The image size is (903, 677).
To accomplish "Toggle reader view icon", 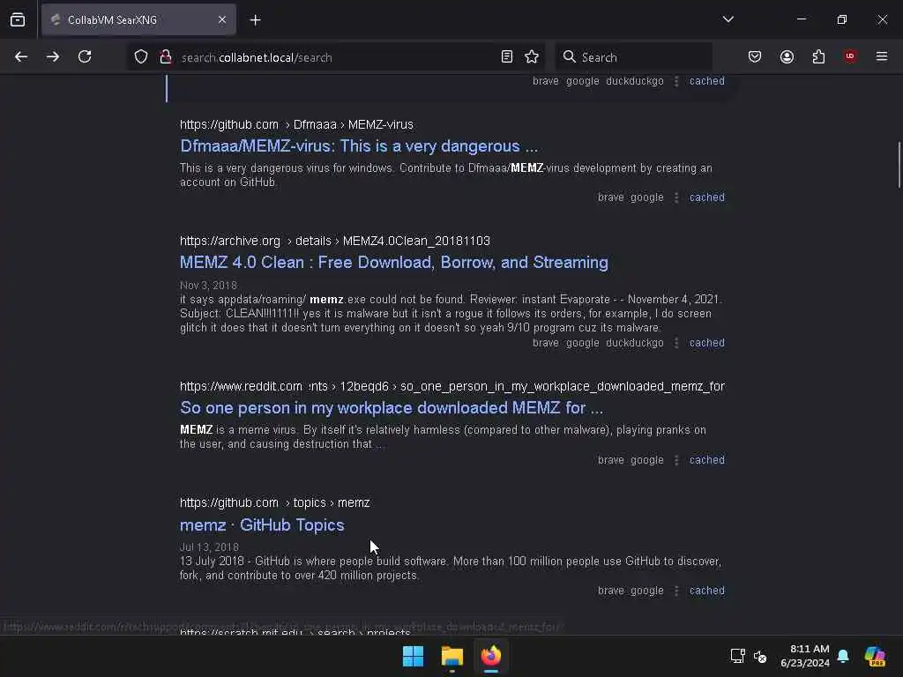I will point(507,57).
